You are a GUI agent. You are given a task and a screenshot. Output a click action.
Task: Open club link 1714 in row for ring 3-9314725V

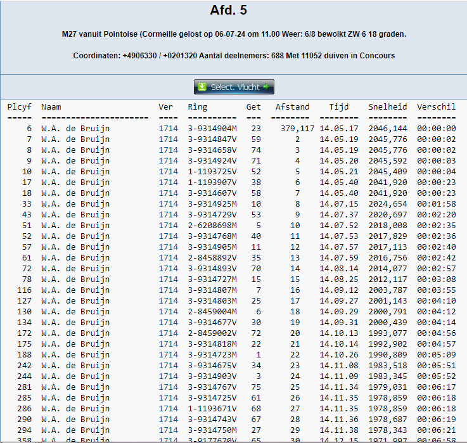click(x=169, y=398)
